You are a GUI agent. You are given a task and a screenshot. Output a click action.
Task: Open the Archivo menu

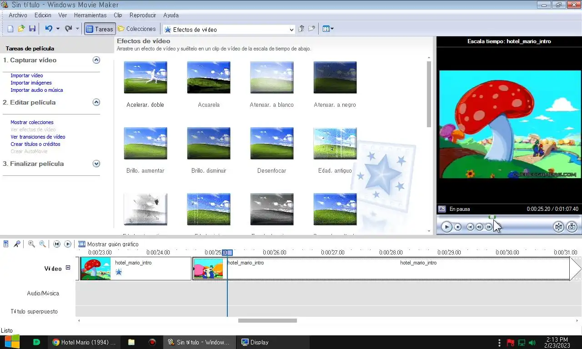coord(18,15)
